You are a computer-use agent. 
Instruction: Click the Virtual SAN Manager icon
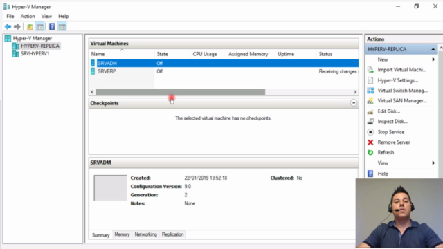370,101
